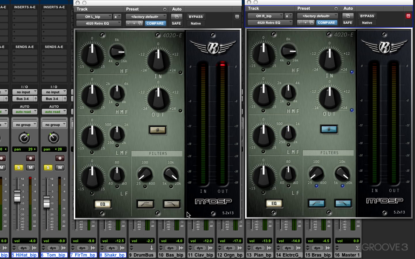Open factory default preset menu in left window
The height and width of the screenshot is (259, 415).
pyautogui.click(x=146, y=17)
